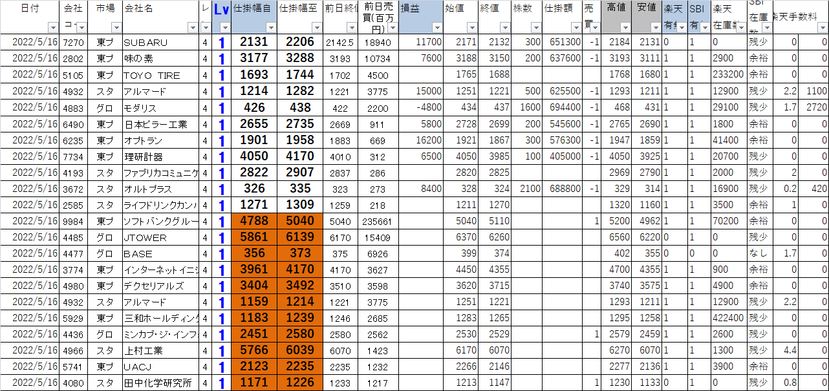Open the 安値 column filter dropdown
The width and height of the screenshot is (829, 391).
pyautogui.click(x=656, y=28)
